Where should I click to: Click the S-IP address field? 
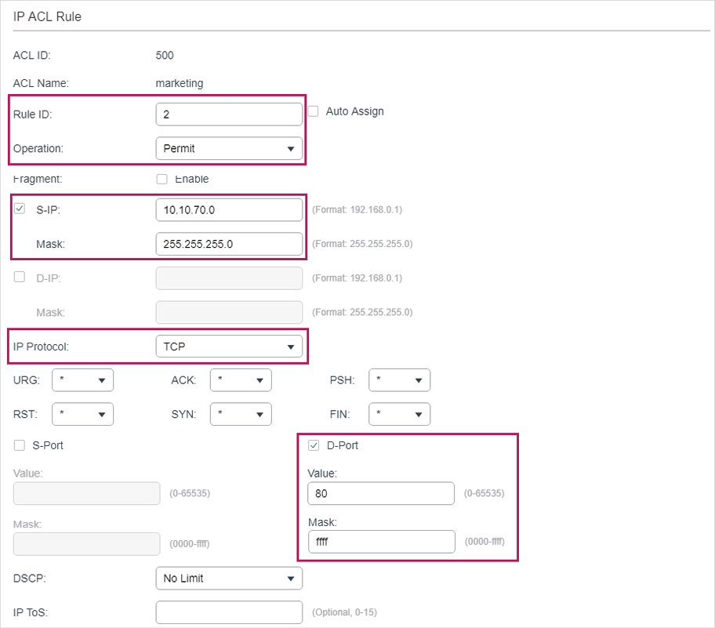click(229, 210)
